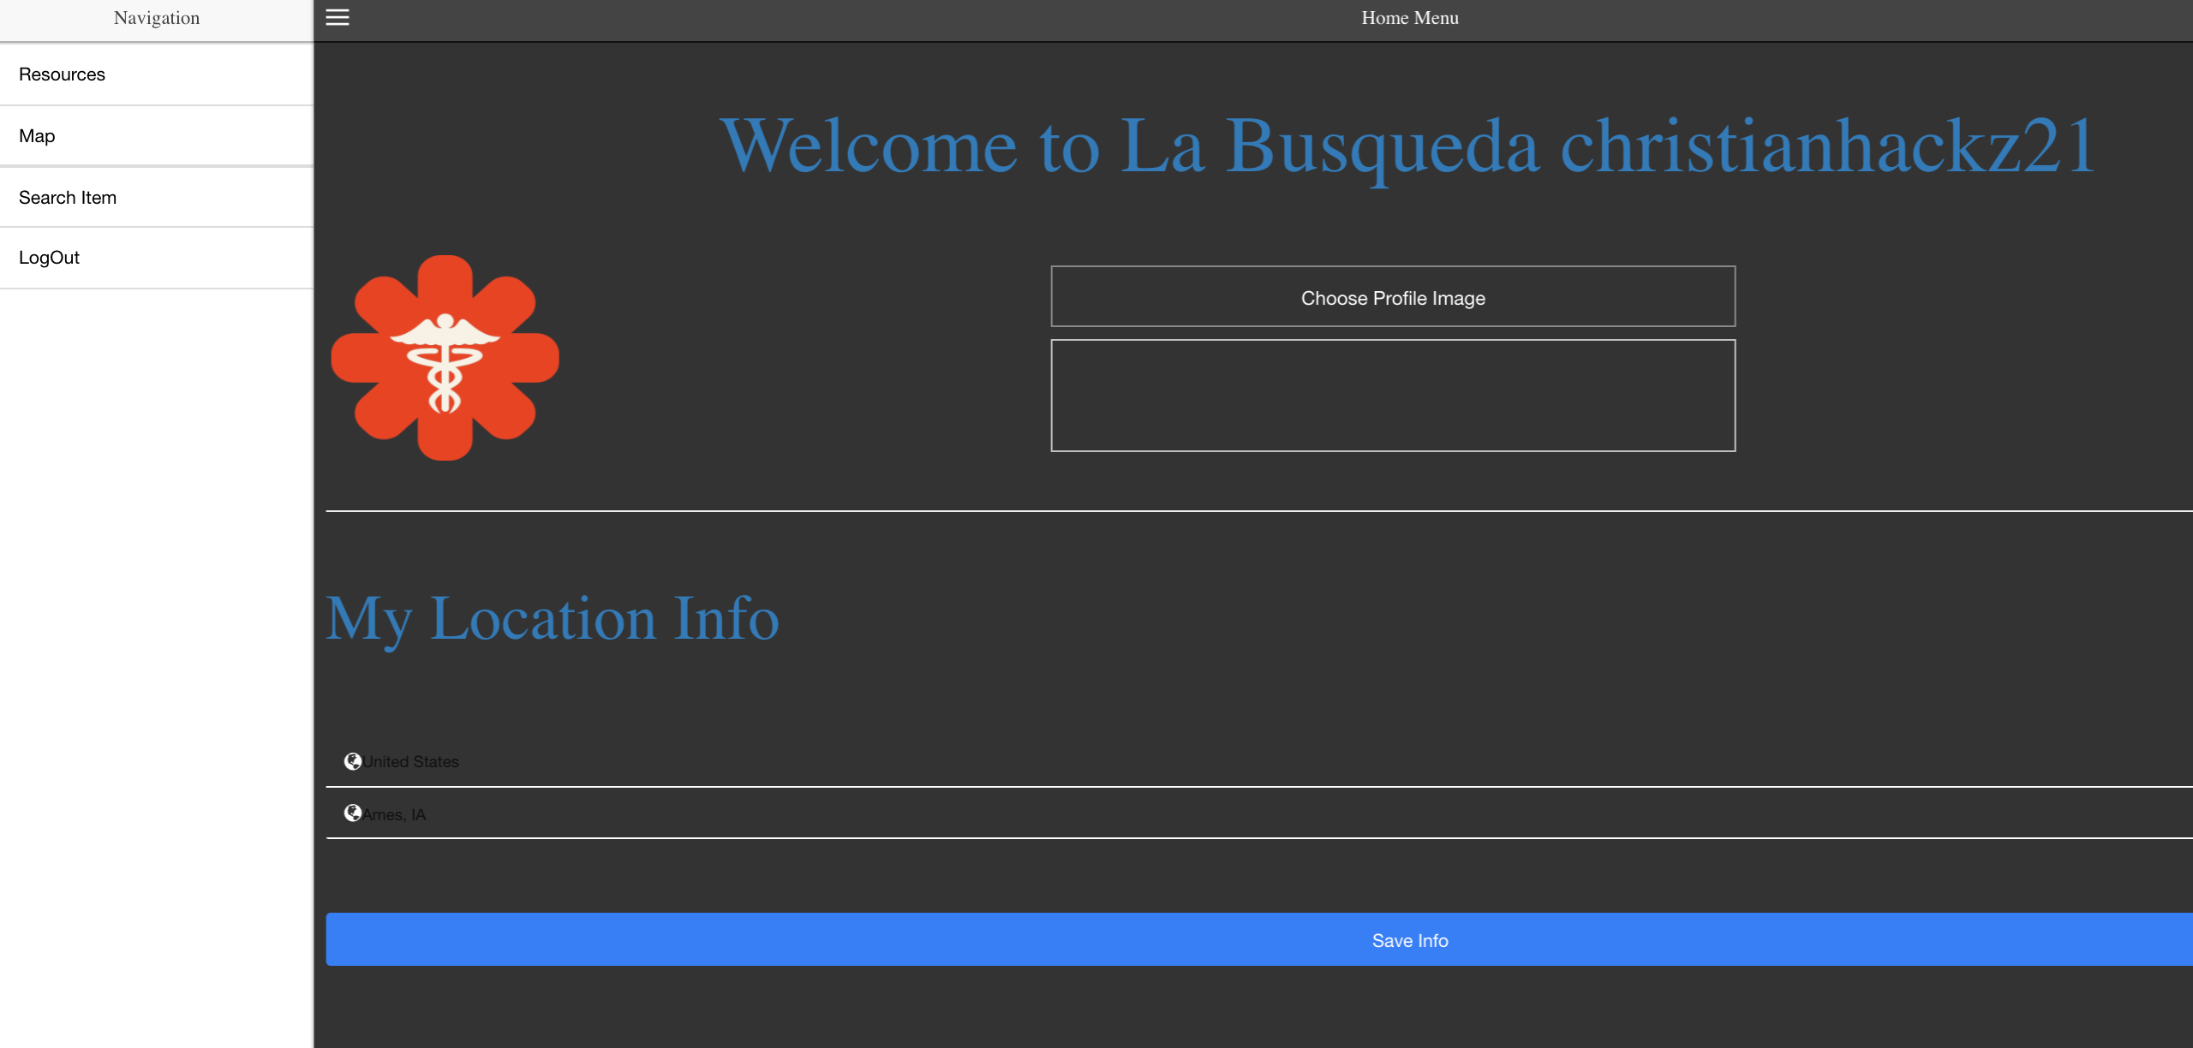The image size is (2193, 1048).
Task: Click the My Location Info heading
Action: pyautogui.click(x=553, y=618)
